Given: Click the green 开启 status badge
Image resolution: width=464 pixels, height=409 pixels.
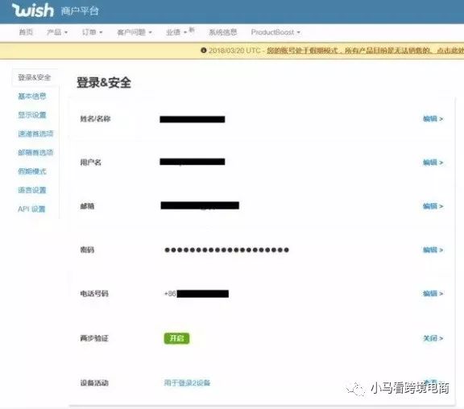Looking at the screenshot, I should (x=176, y=338).
